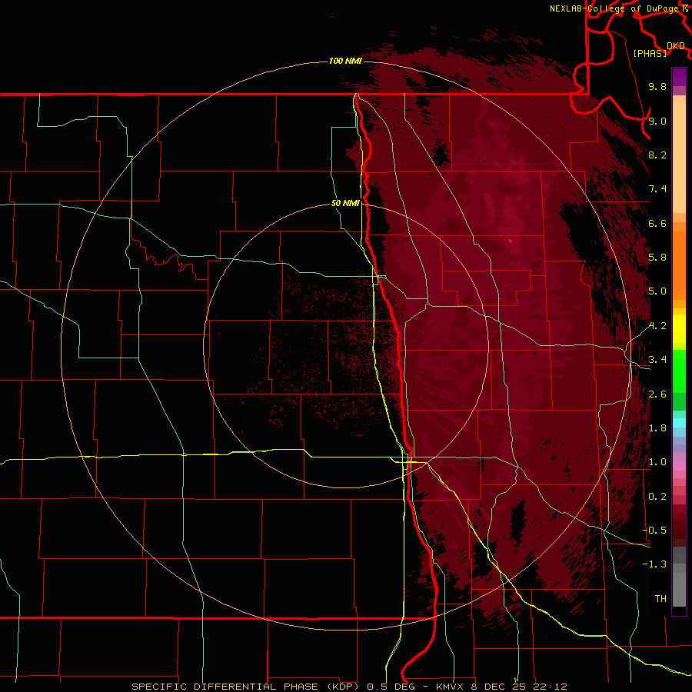
Task: Click the 1.8 scale value
Action: [x=657, y=428]
